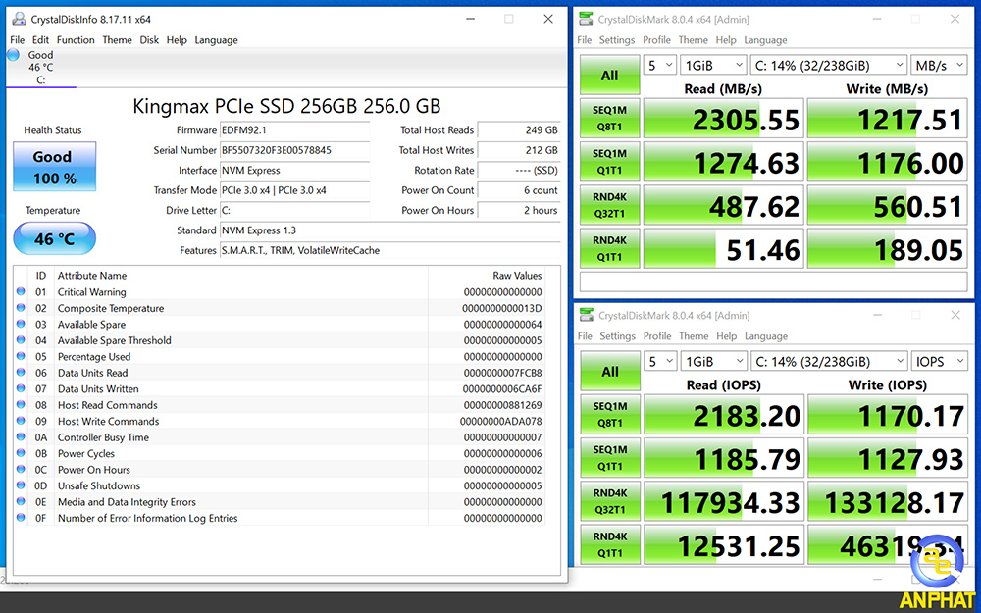Select the Good 46 °C C: disk tab
981x613 pixels.
40,68
